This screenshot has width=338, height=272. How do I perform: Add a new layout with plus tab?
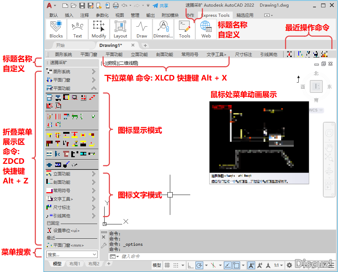pos(109,264)
